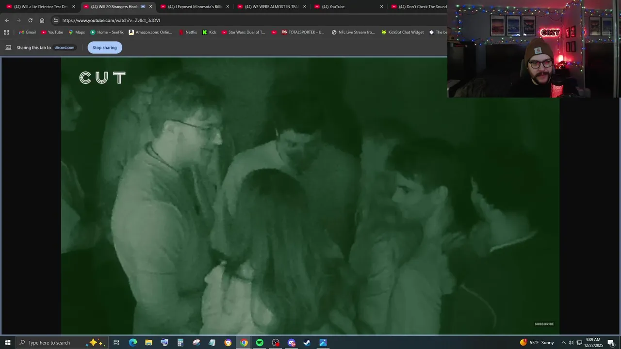Open the notification center icon
The image size is (621, 349).
(611, 343)
